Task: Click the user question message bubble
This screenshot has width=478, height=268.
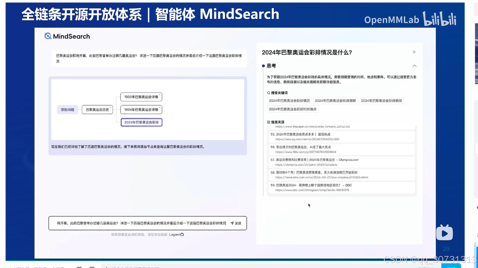Action: tap(149, 58)
